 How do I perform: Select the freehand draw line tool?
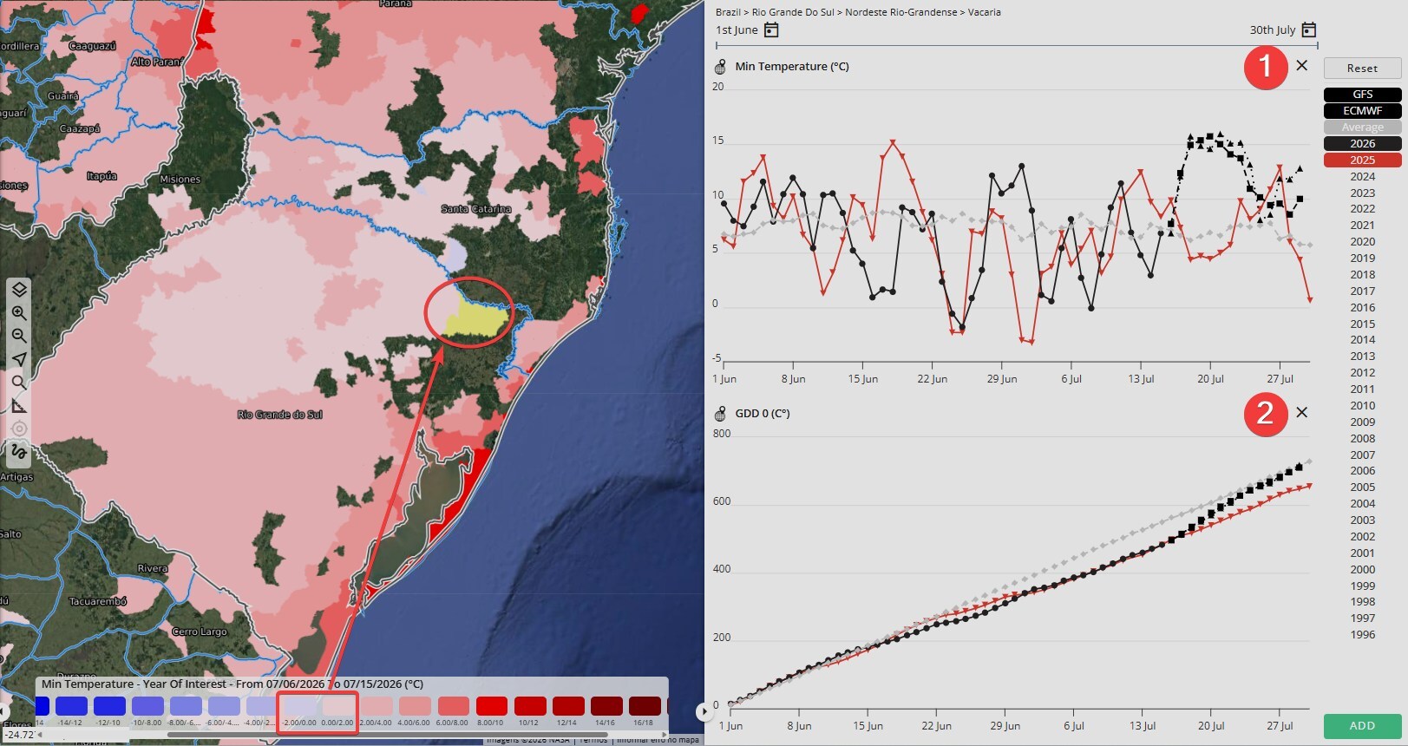(x=19, y=451)
